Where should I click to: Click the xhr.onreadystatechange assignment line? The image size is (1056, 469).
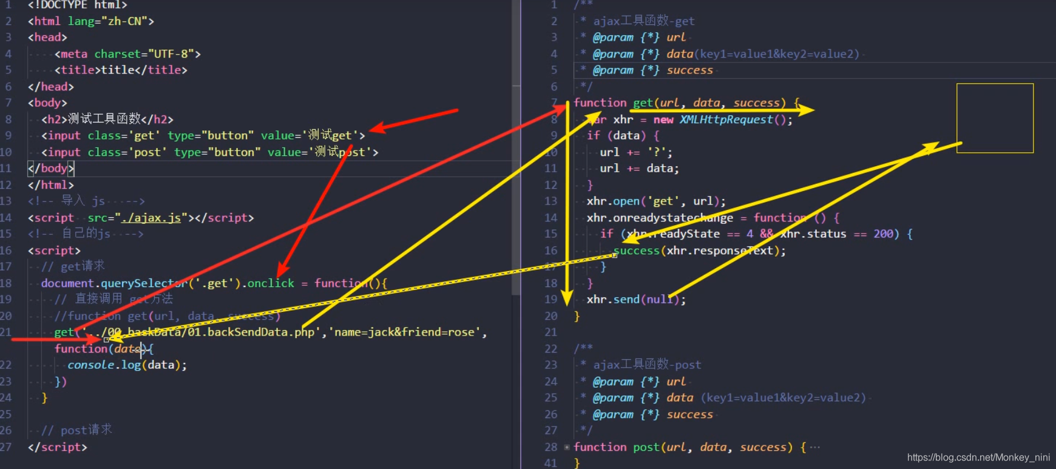(x=713, y=218)
